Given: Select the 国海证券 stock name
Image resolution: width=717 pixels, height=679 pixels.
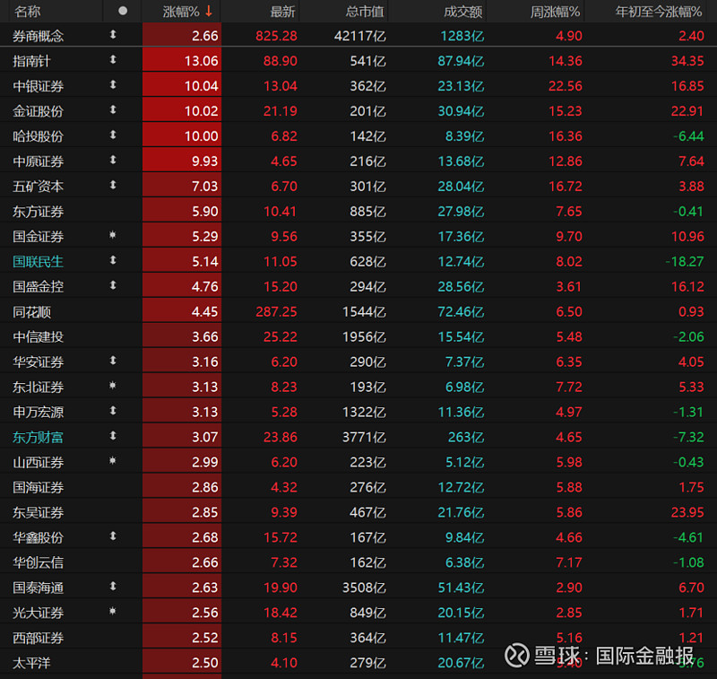Looking at the screenshot, I should pyautogui.click(x=38, y=487).
